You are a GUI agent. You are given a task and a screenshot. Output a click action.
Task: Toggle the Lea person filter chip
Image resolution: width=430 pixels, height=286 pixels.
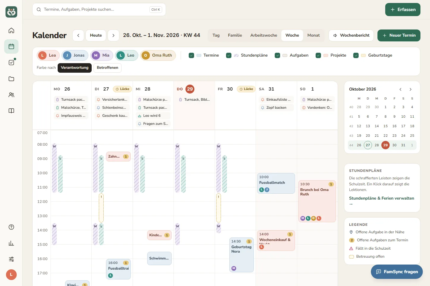click(48, 55)
